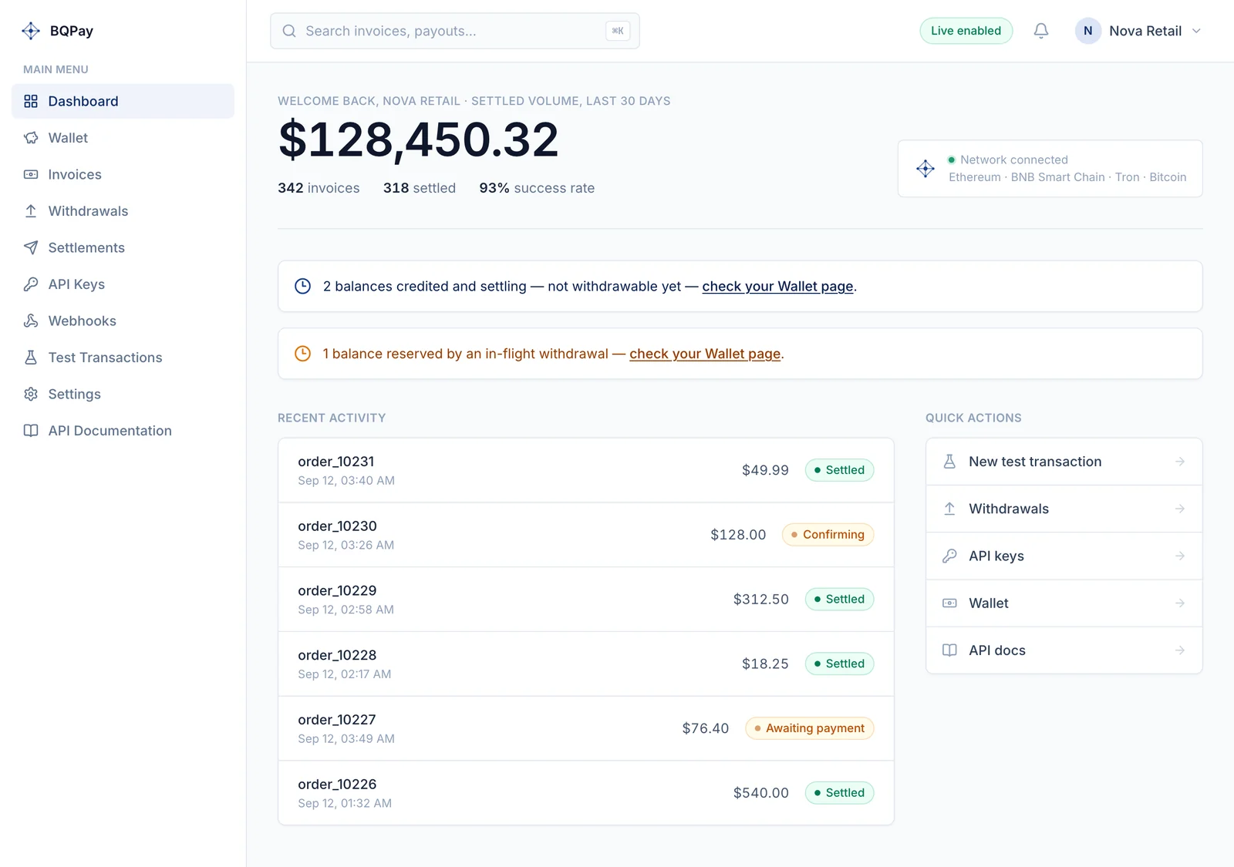This screenshot has height=867, width=1234.
Task: Click the Settlements paper-plane icon
Action: tap(31, 248)
